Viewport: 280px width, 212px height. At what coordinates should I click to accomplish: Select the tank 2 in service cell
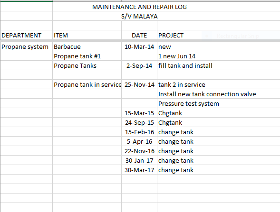click(x=219, y=84)
